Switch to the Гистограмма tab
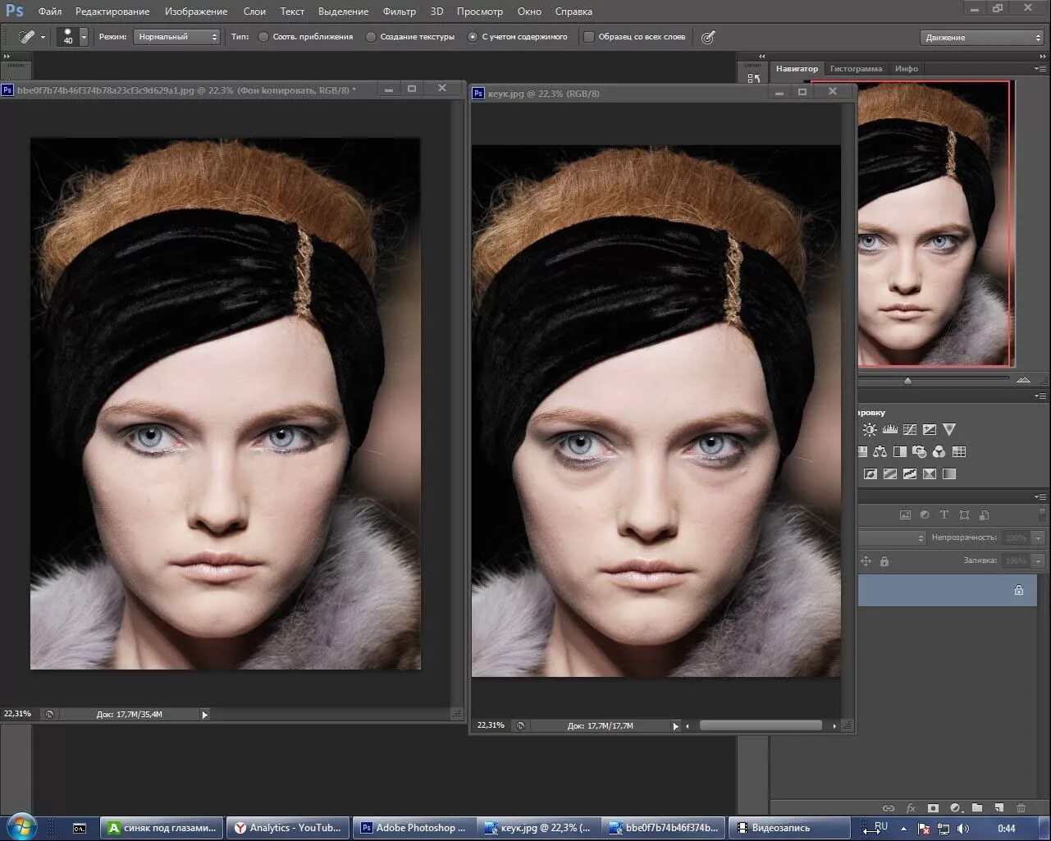 pyautogui.click(x=856, y=69)
